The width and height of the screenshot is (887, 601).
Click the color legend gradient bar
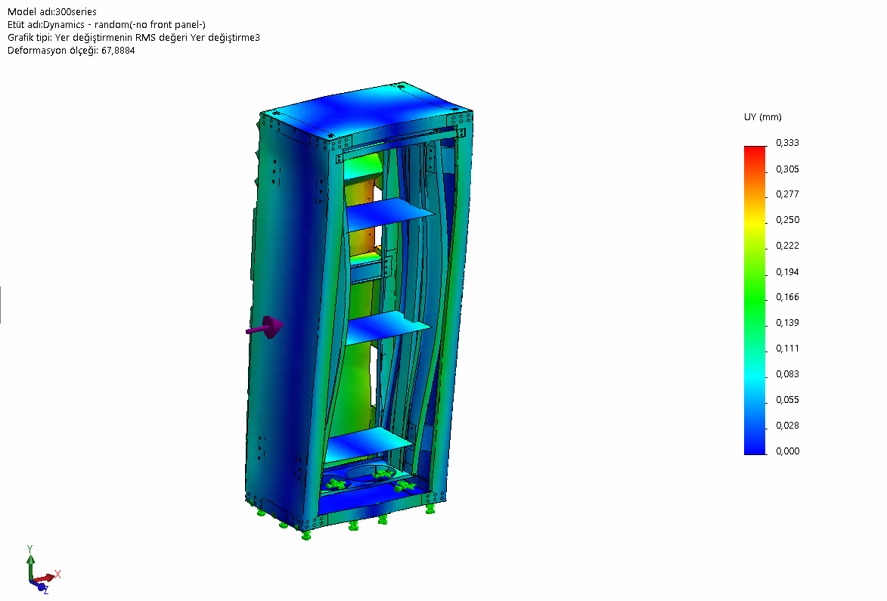755,300
